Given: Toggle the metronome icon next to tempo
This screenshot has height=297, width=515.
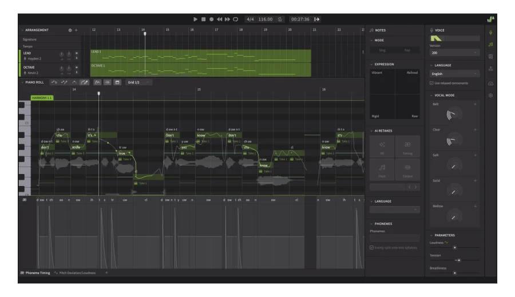Looking at the screenshot, I should (x=280, y=19).
